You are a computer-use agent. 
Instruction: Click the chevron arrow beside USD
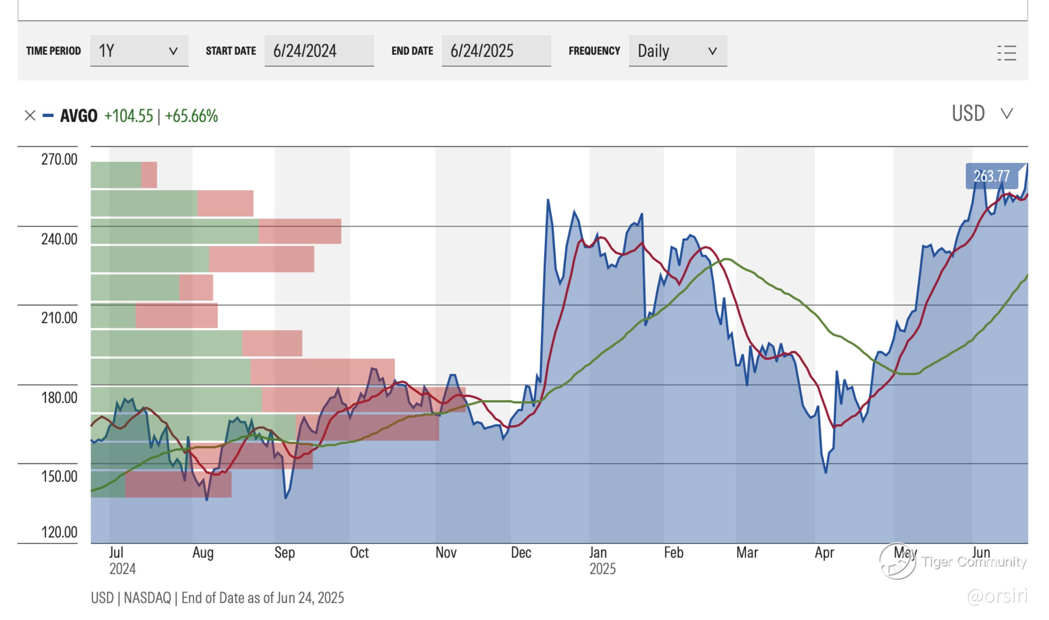1007,113
